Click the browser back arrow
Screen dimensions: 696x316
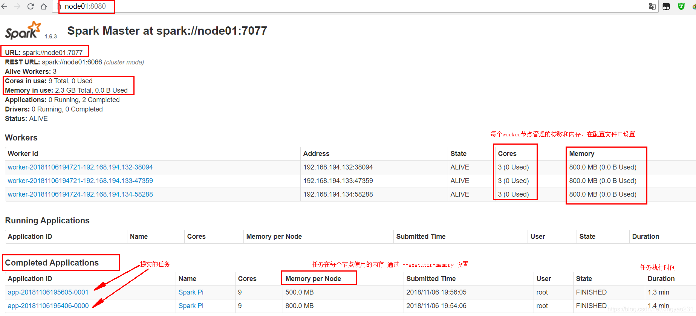click(x=4, y=6)
